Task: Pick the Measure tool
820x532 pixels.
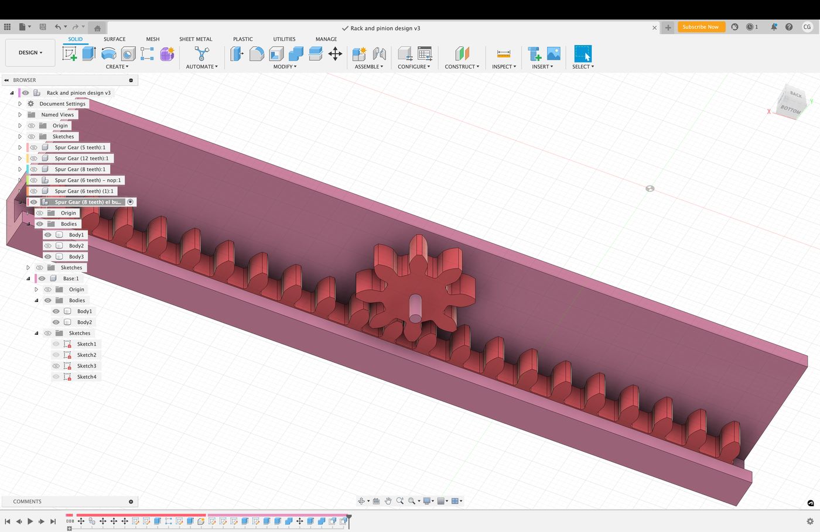Action: (x=504, y=54)
